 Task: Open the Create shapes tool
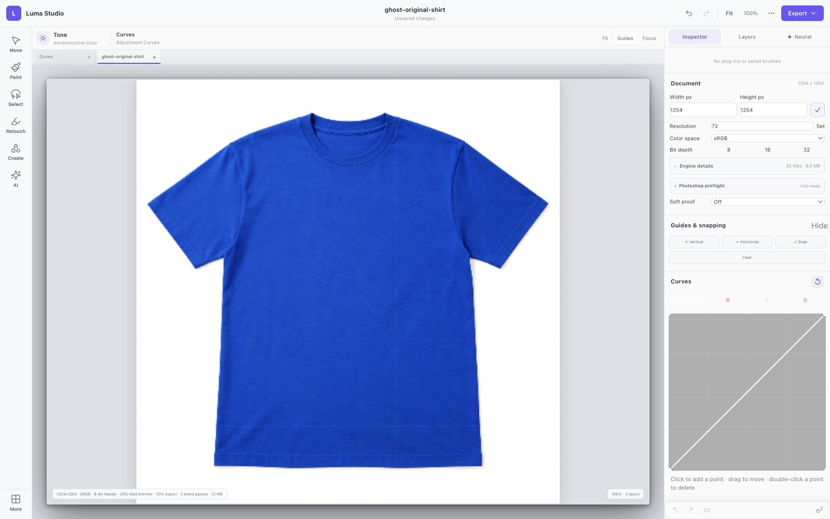pos(16,152)
